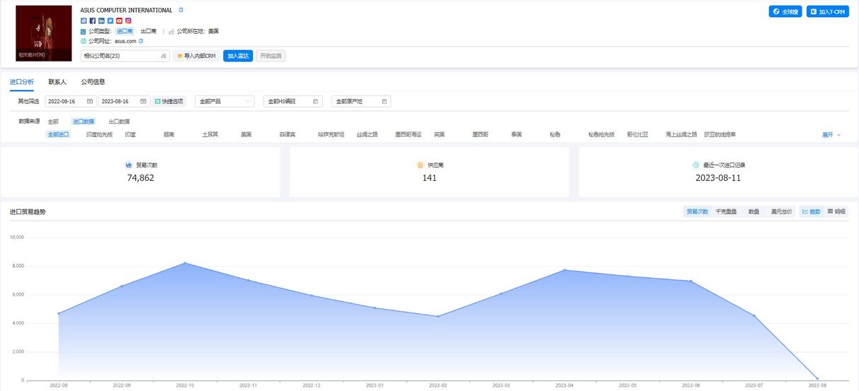
Task: Select 出口数据 as data source
Action: tap(119, 122)
